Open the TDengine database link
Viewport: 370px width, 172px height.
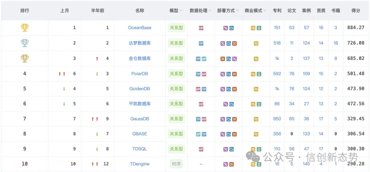coord(140,164)
